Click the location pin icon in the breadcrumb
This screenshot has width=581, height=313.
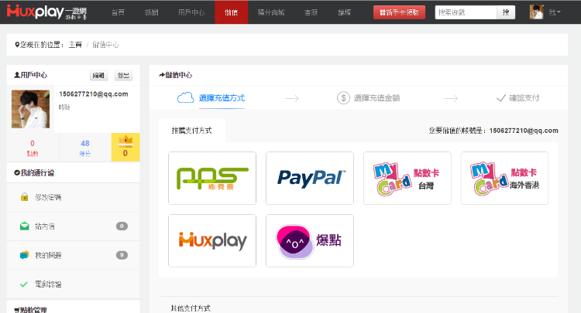[x=17, y=45]
